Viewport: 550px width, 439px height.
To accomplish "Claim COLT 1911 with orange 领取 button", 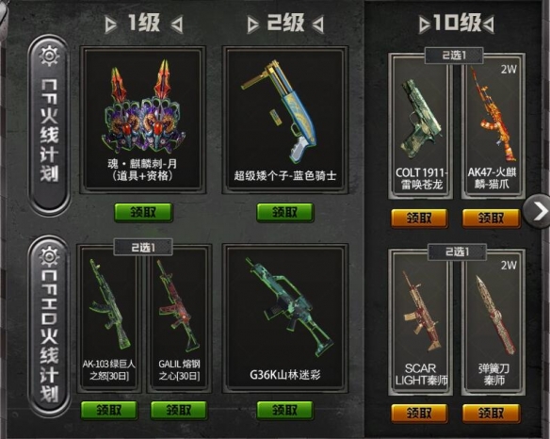I will 419,219.
